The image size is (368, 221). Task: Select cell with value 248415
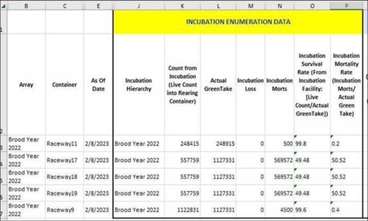tap(182, 143)
